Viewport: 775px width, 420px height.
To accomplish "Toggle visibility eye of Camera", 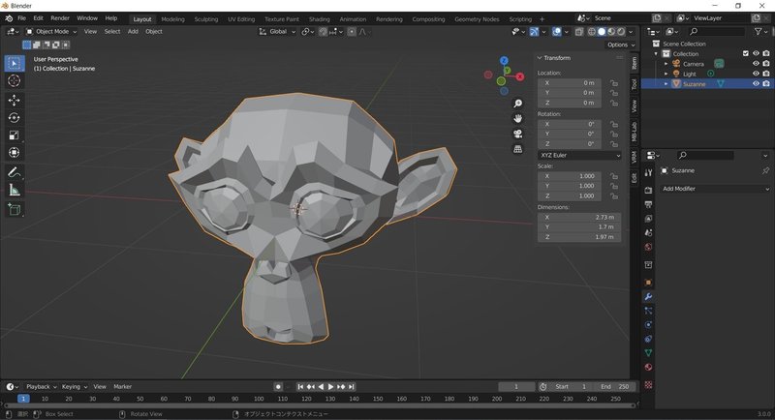I will [756, 64].
